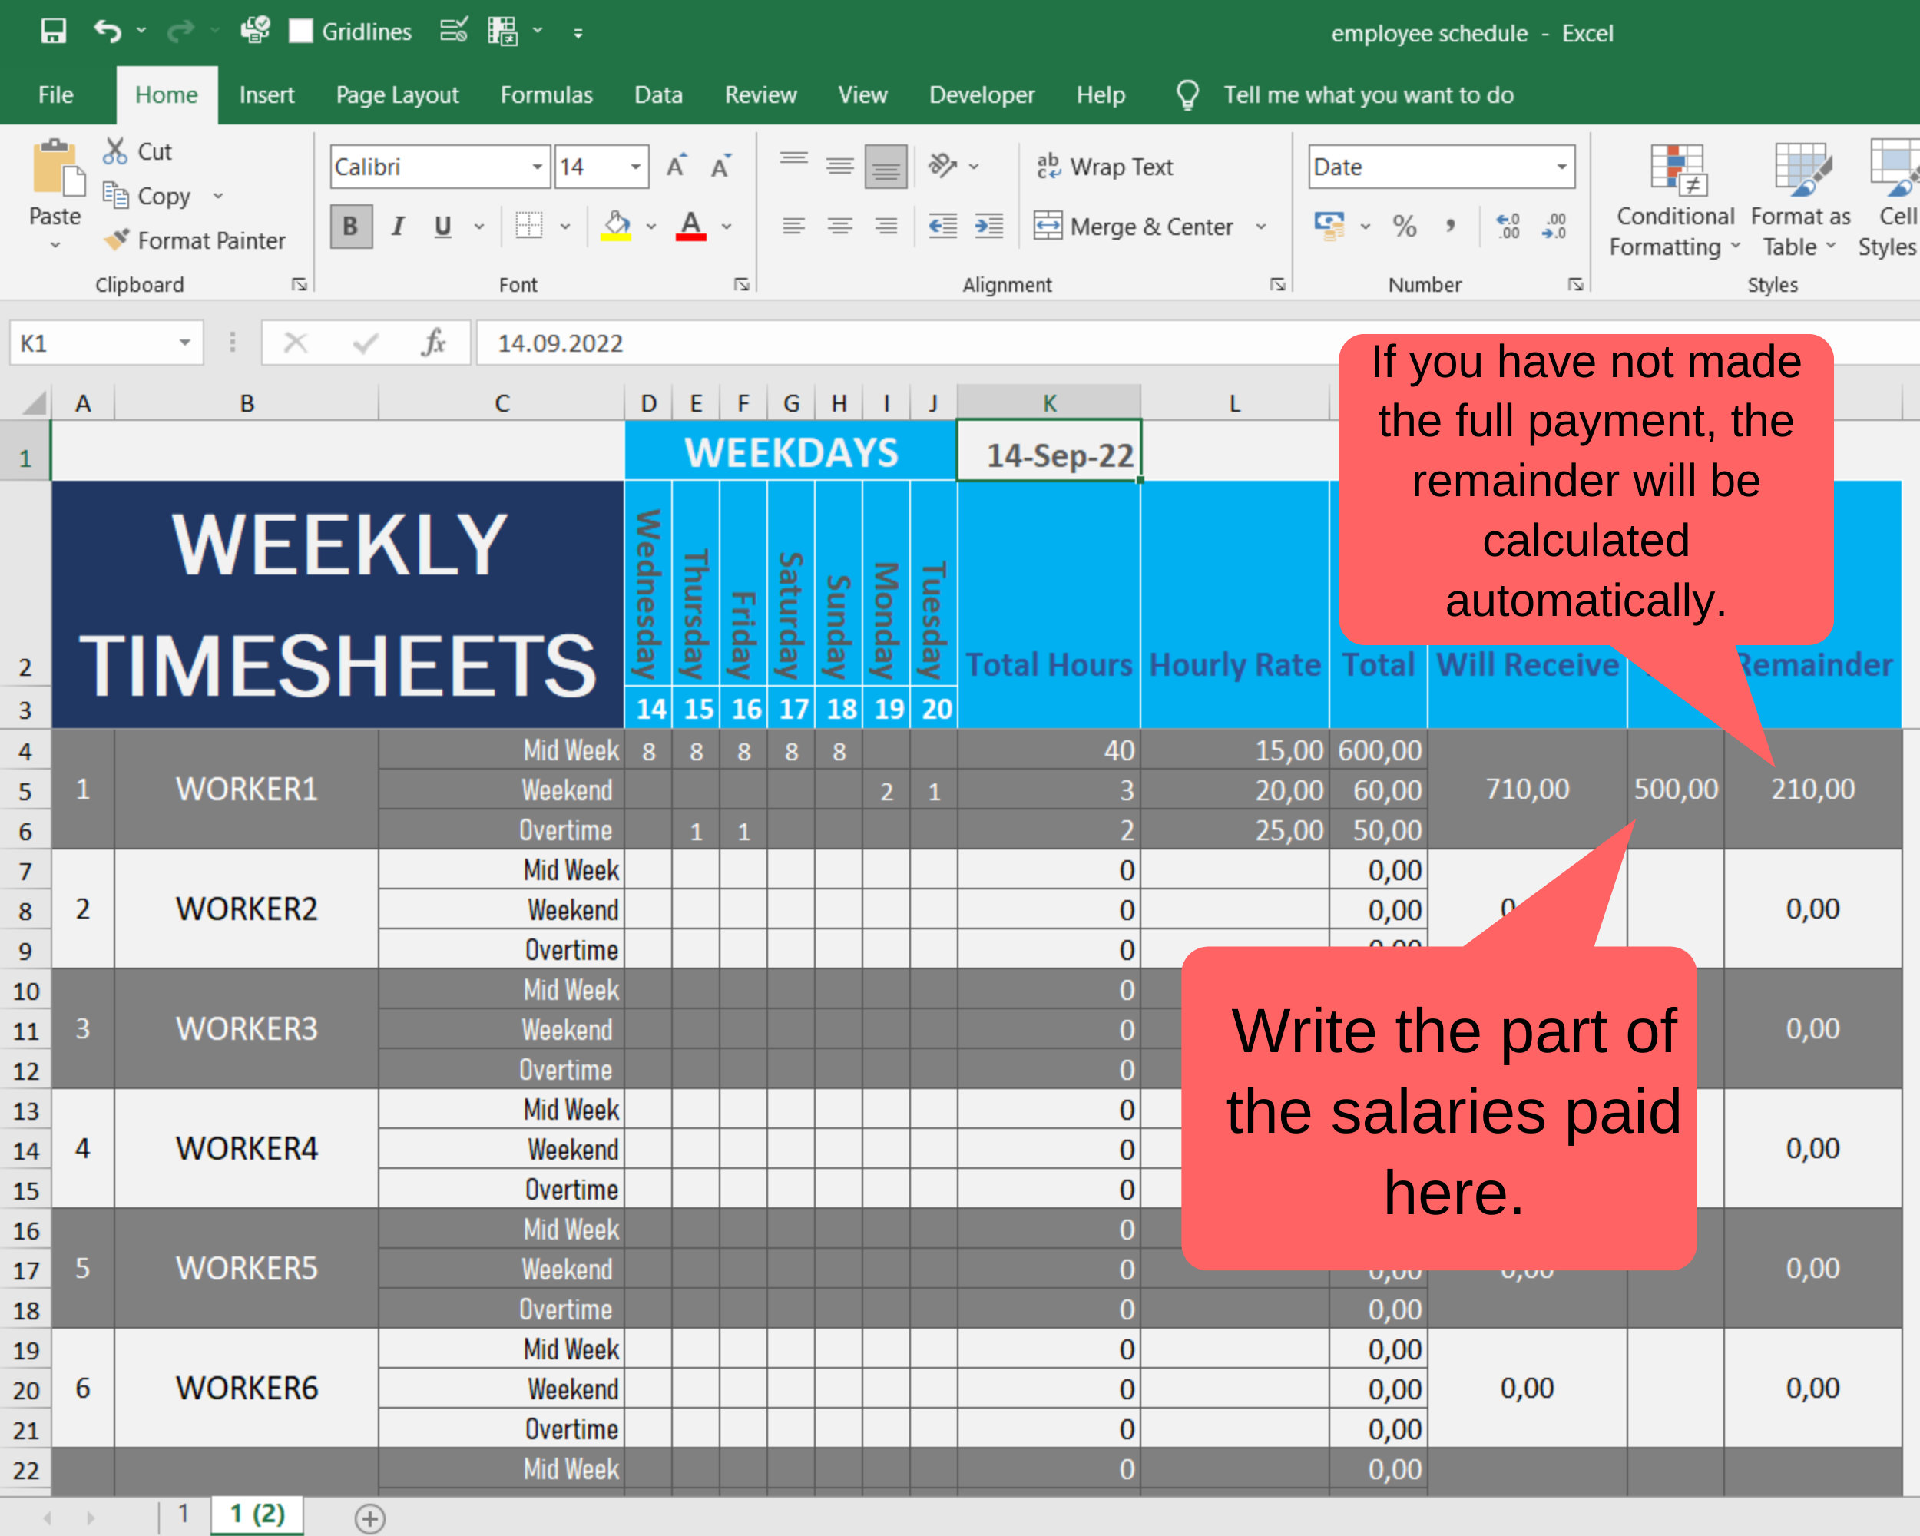Apply Percent number style
The width and height of the screenshot is (1920, 1536).
click(x=1405, y=226)
